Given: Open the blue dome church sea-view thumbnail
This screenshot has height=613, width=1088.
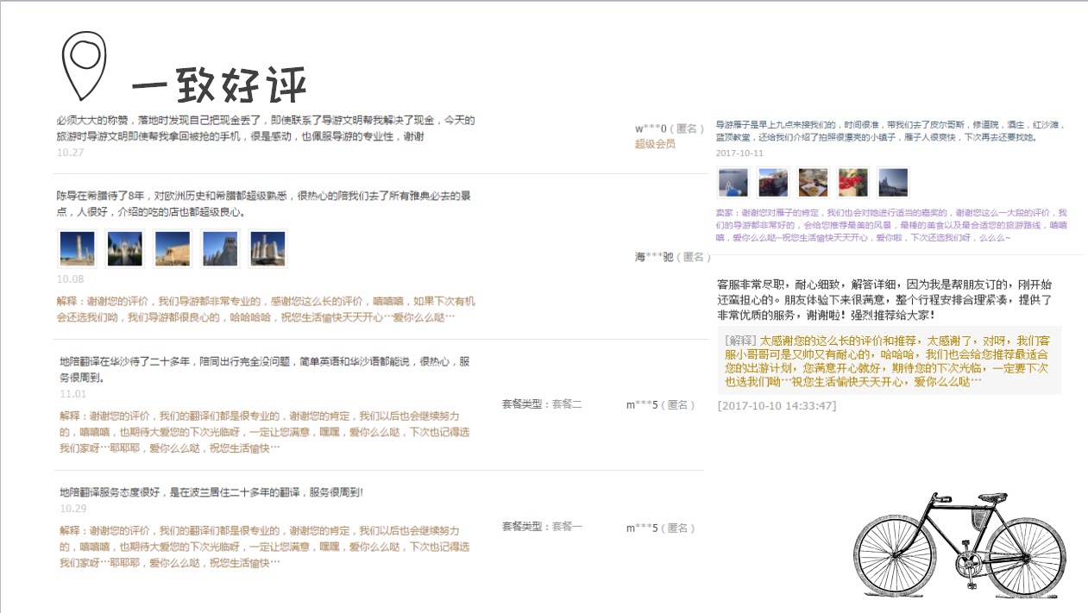Looking at the screenshot, I should point(733,182).
